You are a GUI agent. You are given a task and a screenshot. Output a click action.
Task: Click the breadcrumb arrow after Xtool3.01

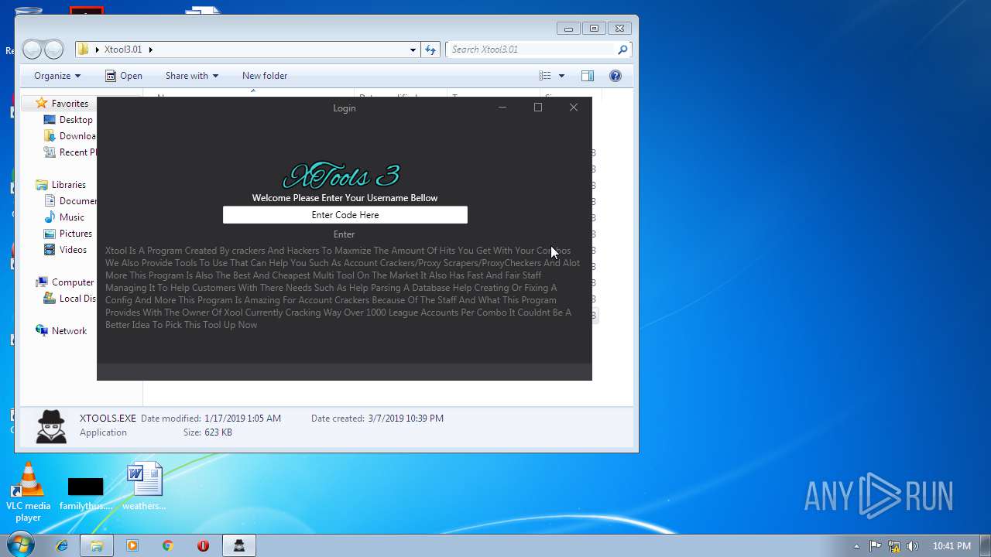click(x=150, y=50)
